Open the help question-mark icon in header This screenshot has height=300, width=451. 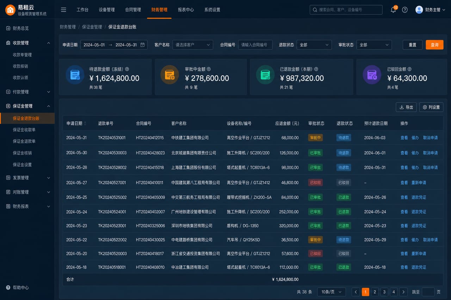point(405,10)
